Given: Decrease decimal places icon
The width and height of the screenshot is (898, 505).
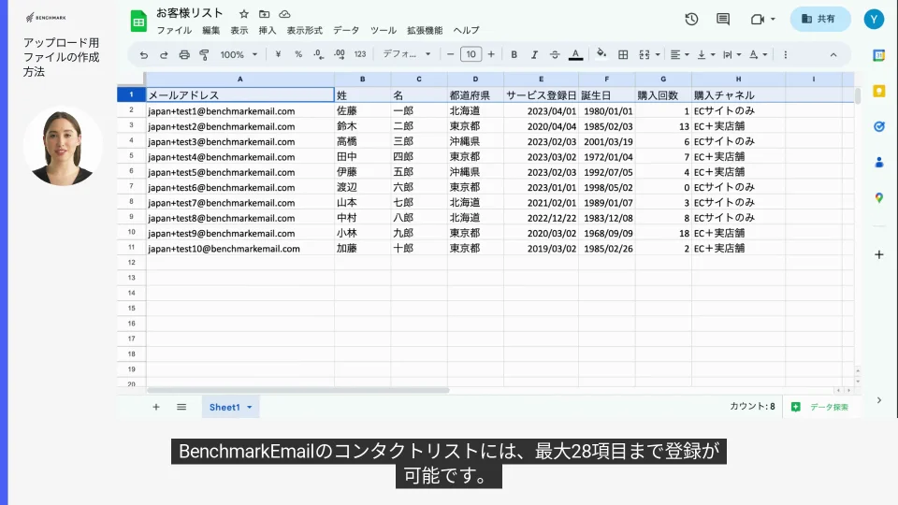Looking at the screenshot, I should [x=318, y=54].
